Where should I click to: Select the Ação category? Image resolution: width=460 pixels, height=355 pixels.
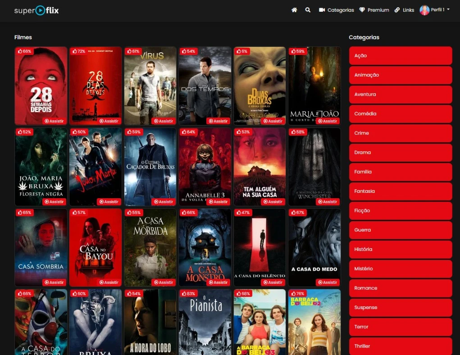point(401,55)
